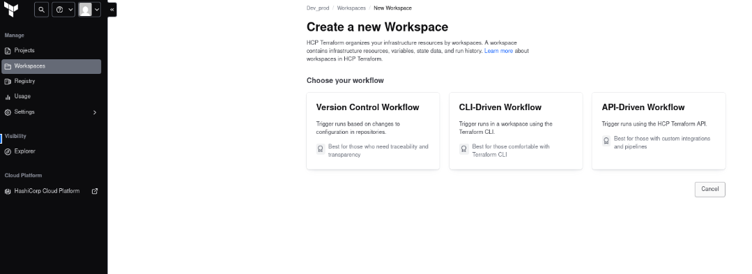This screenshot has height=274, width=752.
Task: Click the HashiCorp logo icon in sidebar
Action: [8, 192]
